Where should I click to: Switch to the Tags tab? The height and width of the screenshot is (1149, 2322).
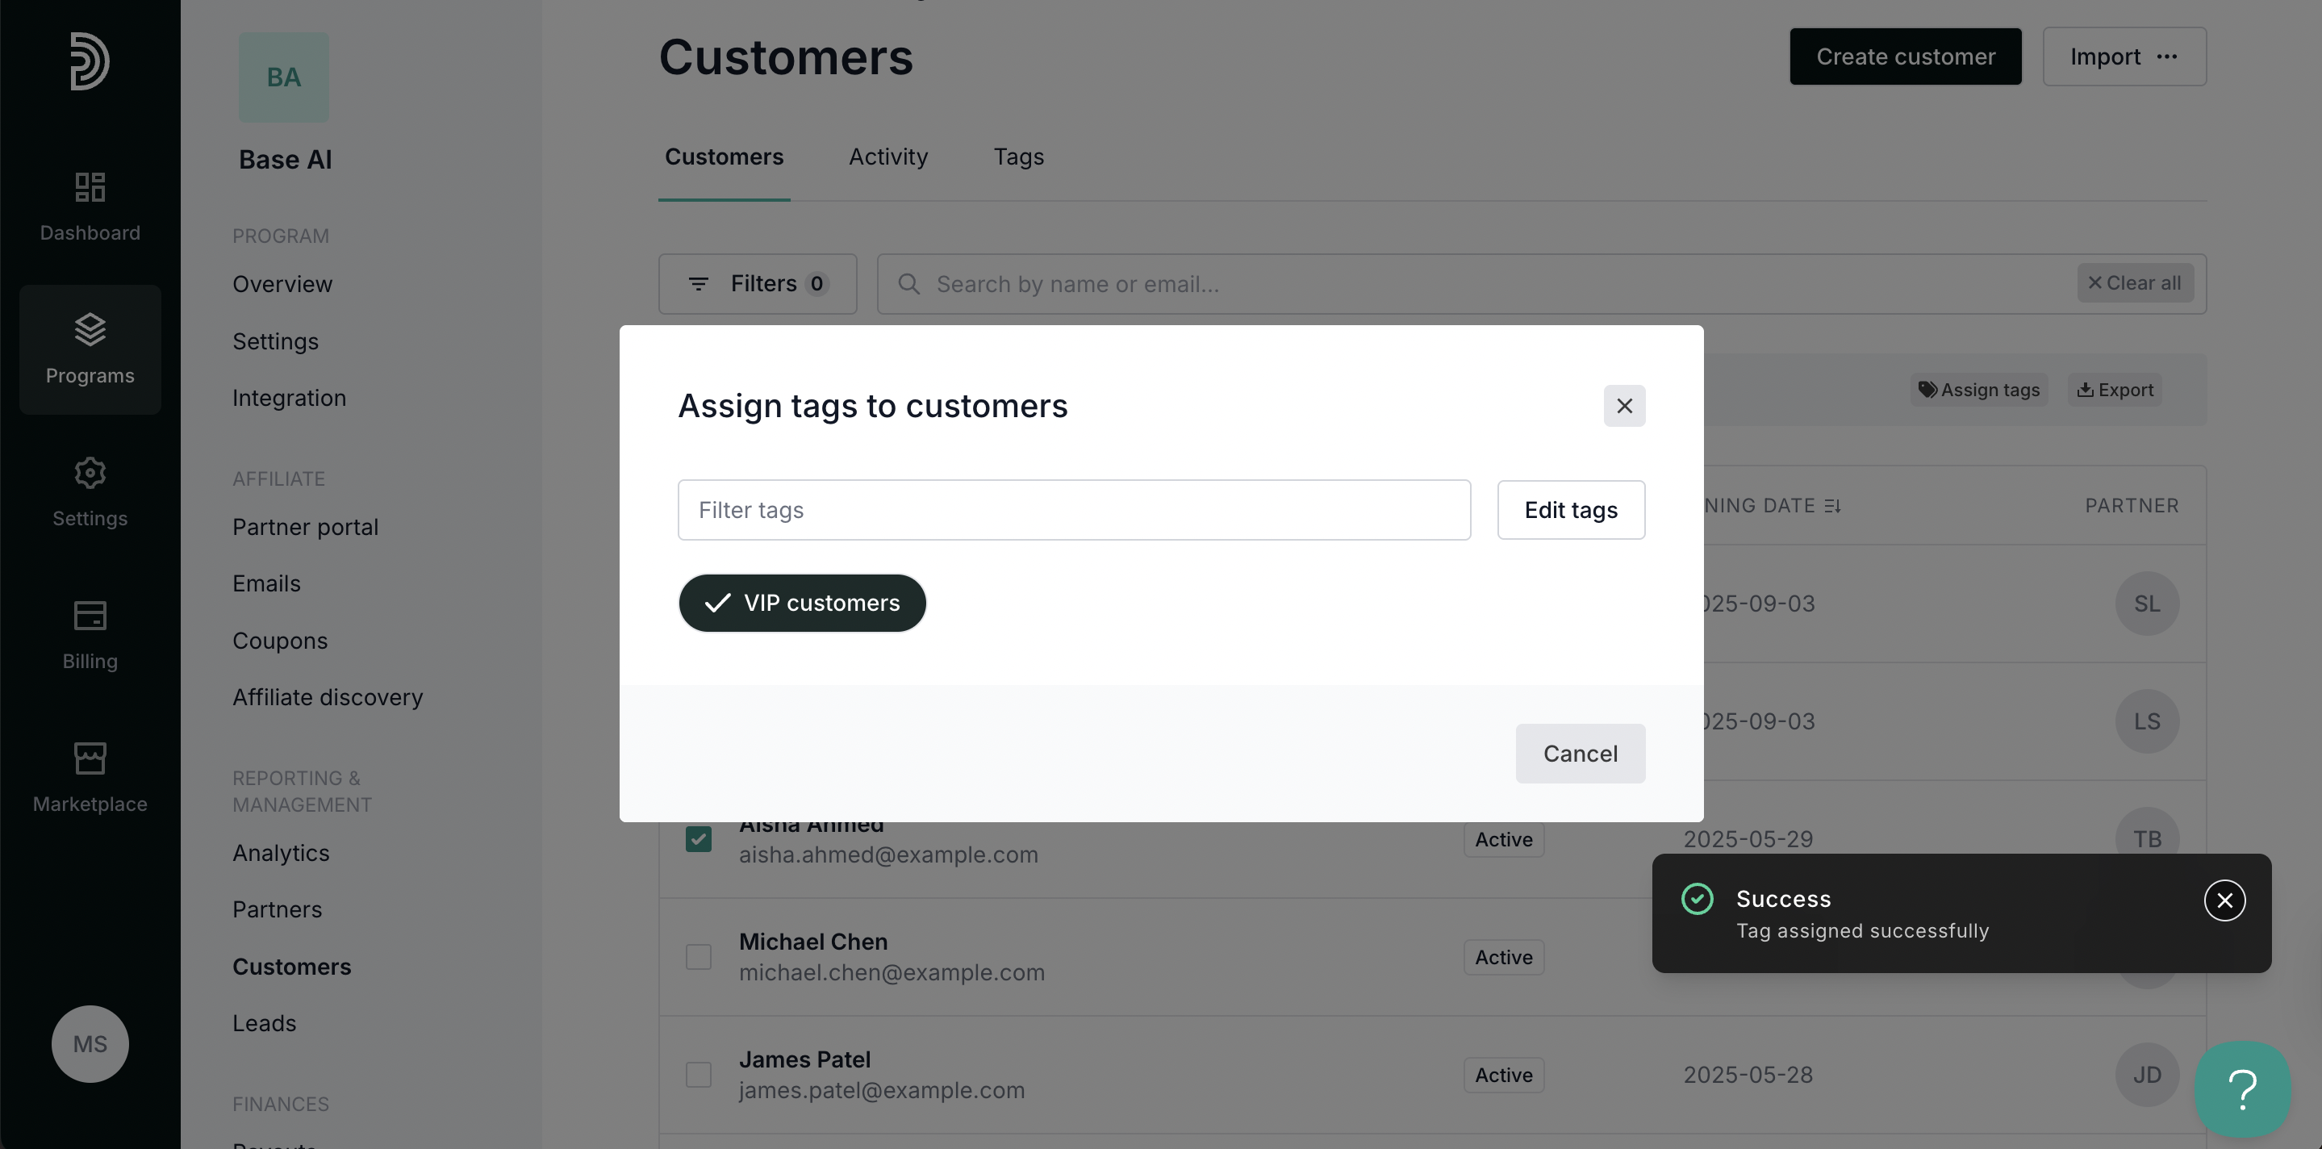point(1018,157)
